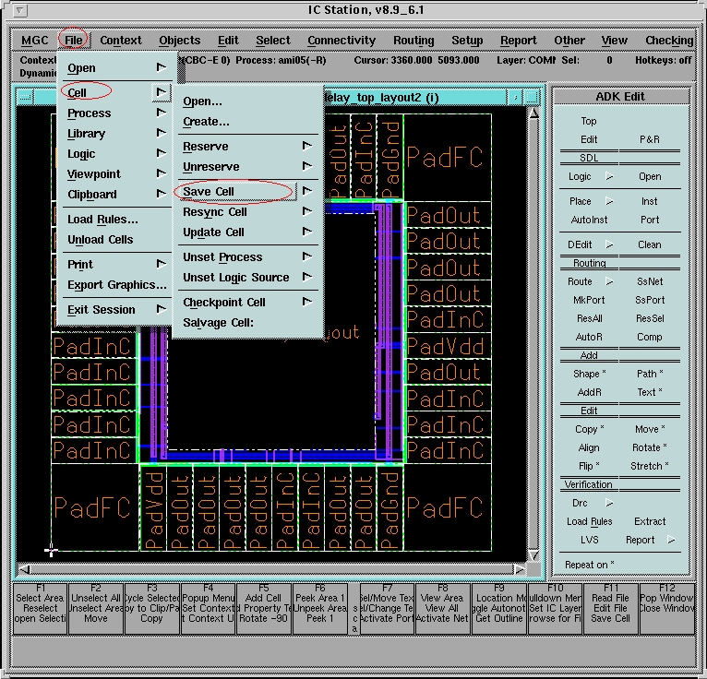Viewport: 707px width, 679px height.
Task: Select Create... from the Cell submenu
Action: point(206,122)
